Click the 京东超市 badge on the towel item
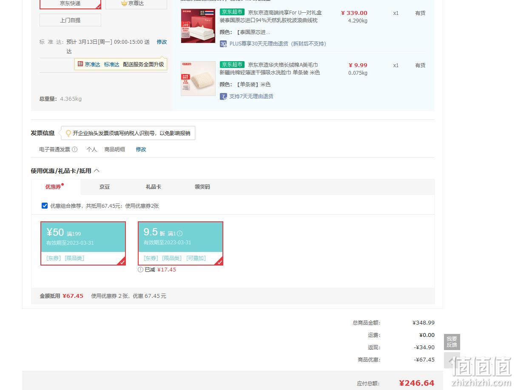This screenshot has width=515, height=390. pyautogui.click(x=232, y=65)
